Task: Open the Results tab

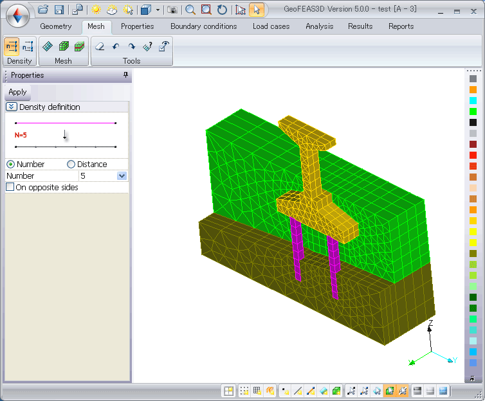Action: tap(360, 26)
